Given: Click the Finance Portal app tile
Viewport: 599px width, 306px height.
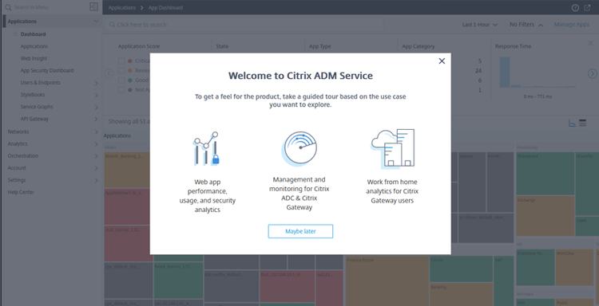Looking at the screenshot, I should coord(387,280).
